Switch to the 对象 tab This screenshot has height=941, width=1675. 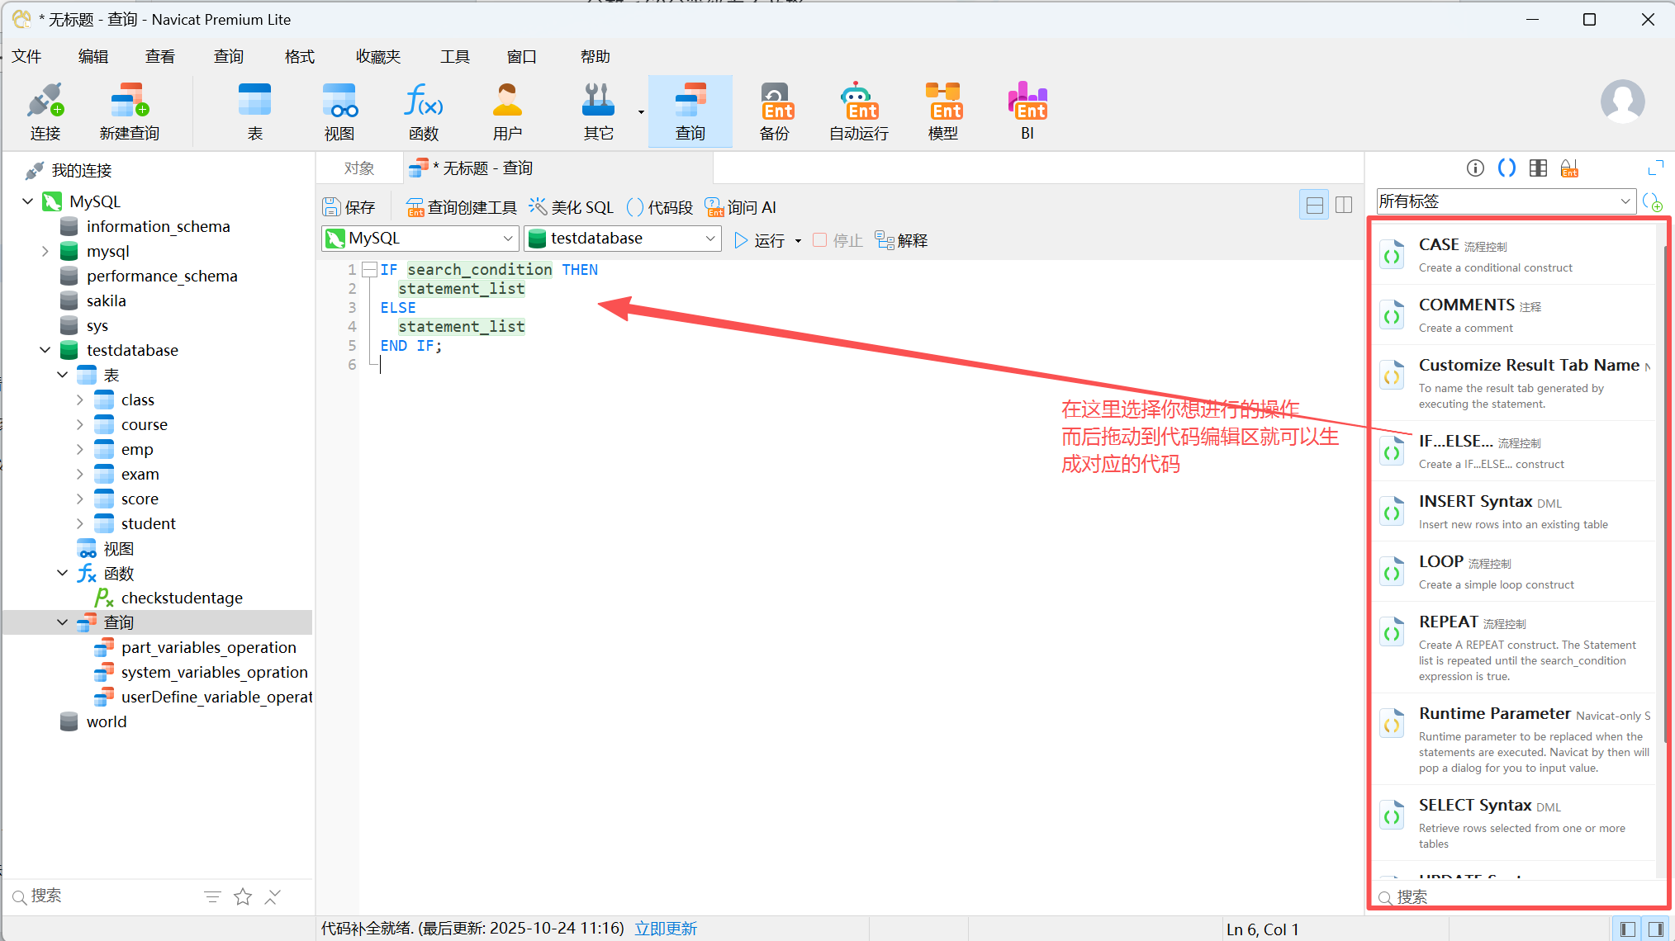coord(359,168)
